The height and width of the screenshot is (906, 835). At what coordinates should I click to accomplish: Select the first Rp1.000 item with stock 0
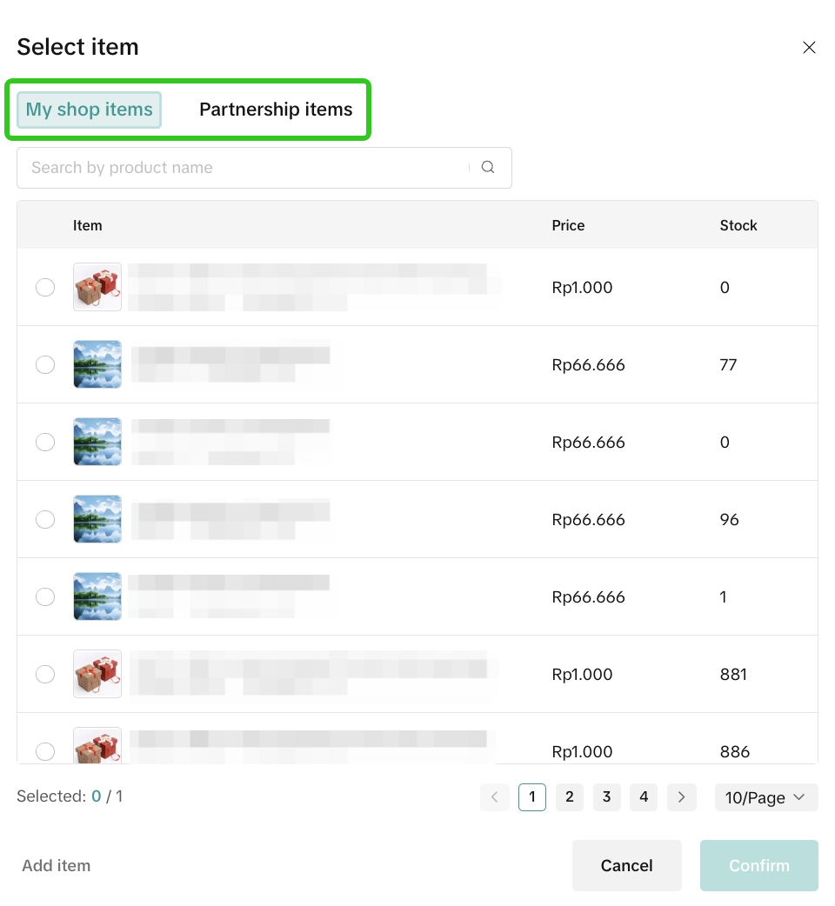(x=45, y=288)
